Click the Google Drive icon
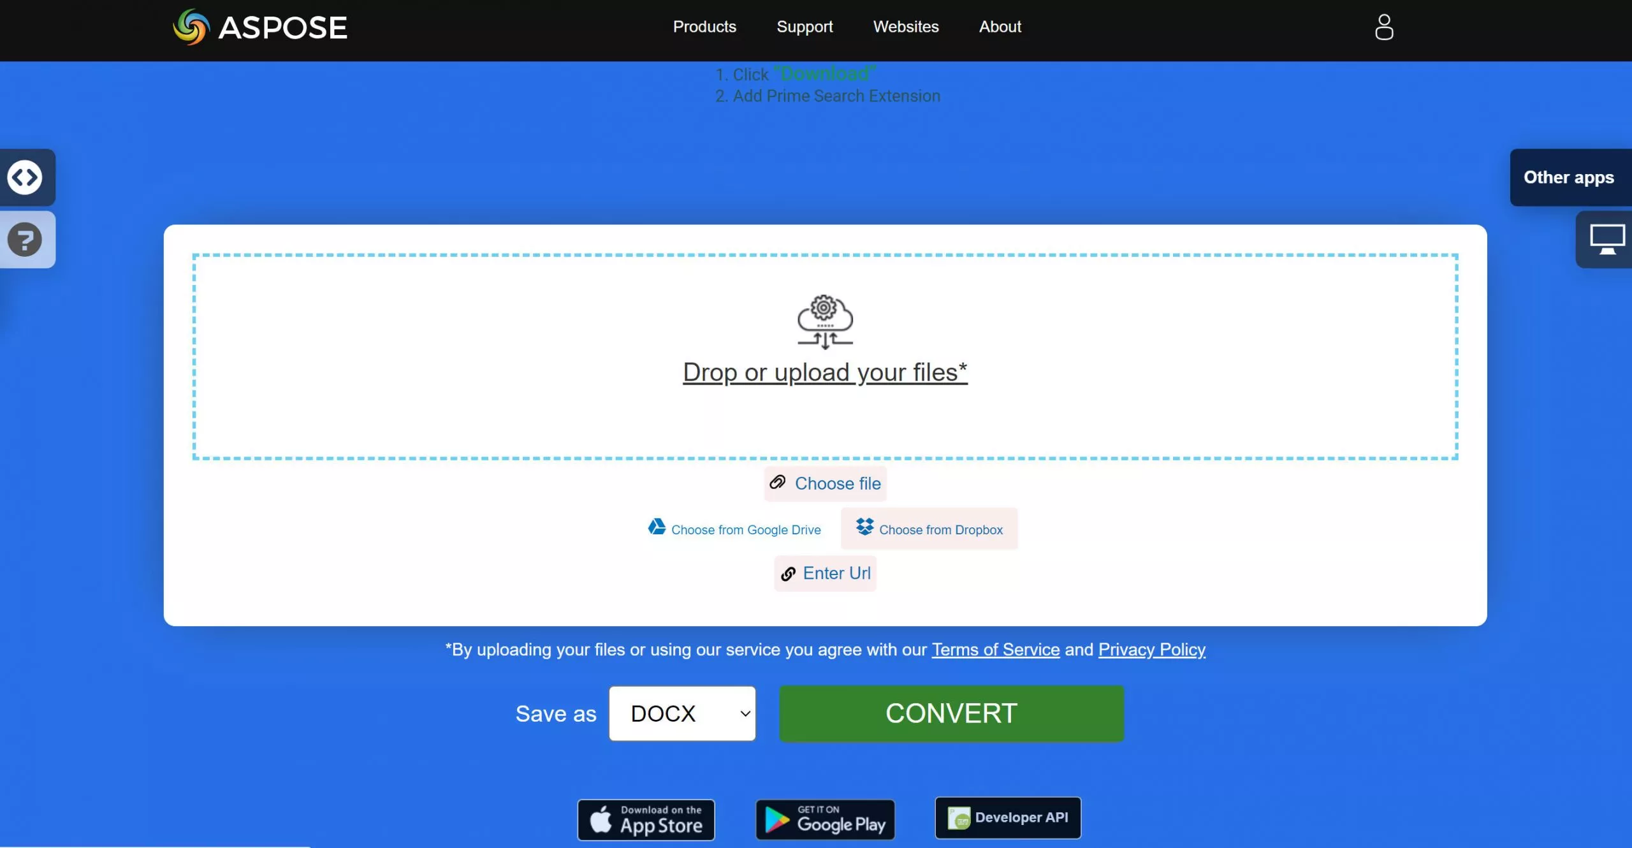 coord(656,527)
